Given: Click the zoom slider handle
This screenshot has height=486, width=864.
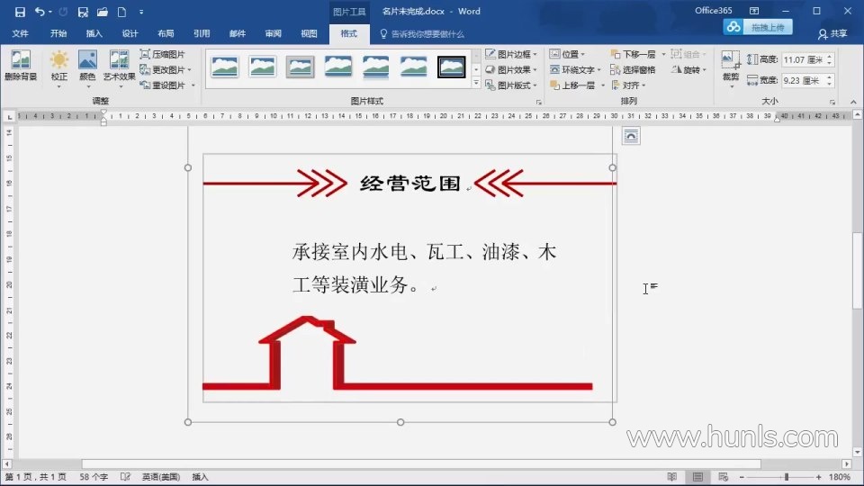Looking at the screenshot, I should (x=787, y=477).
